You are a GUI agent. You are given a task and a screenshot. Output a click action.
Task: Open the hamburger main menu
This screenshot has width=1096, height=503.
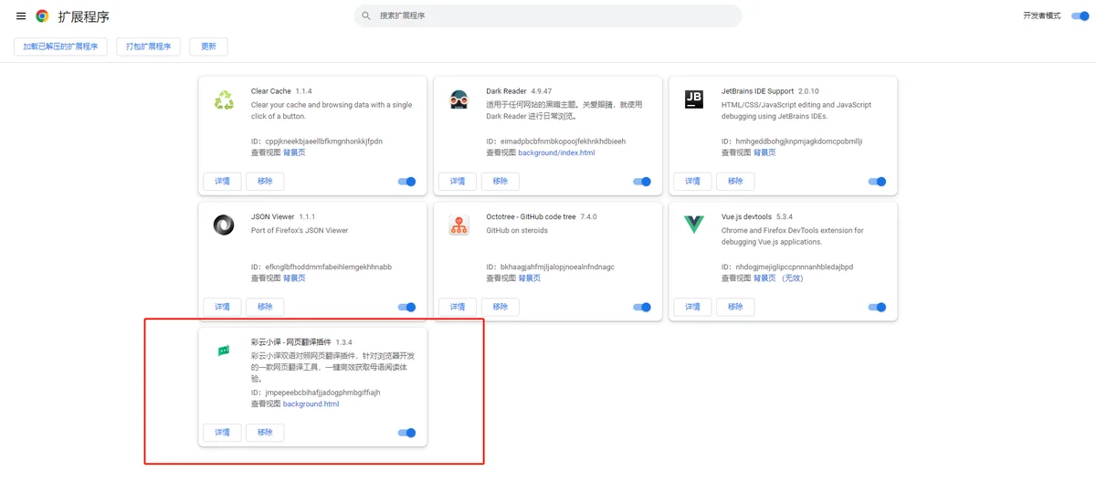(21, 16)
